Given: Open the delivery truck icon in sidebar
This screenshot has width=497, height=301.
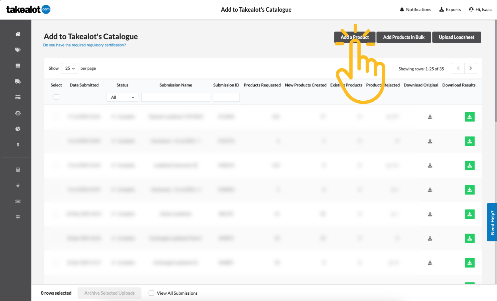Looking at the screenshot, I should pyautogui.click(x=18, y=81).
